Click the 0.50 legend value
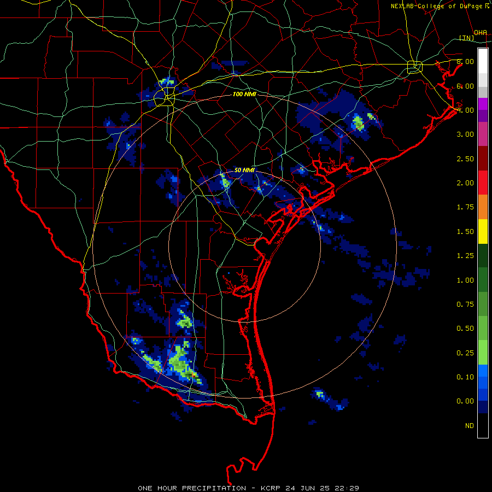Screen dimensions: 492x492 pos(465,329)
